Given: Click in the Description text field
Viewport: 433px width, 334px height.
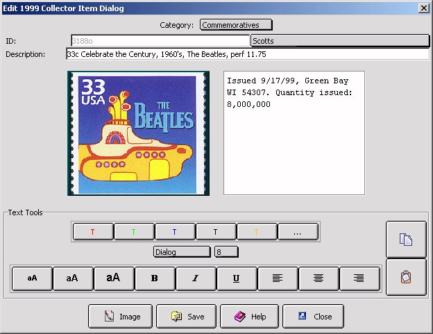Looking at the screenshot, I should [x=247, y=54].
